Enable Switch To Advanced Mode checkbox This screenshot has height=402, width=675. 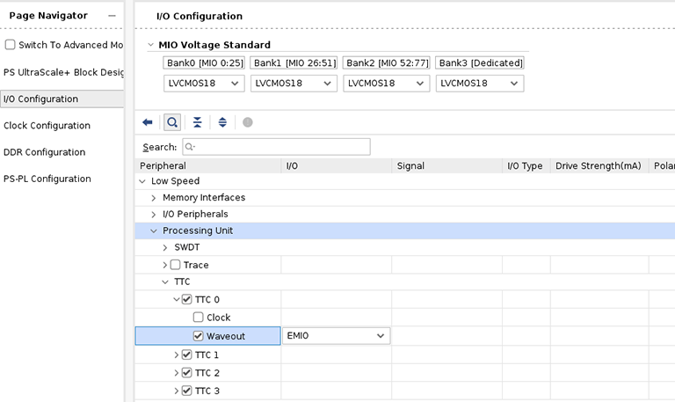point(11,45)
